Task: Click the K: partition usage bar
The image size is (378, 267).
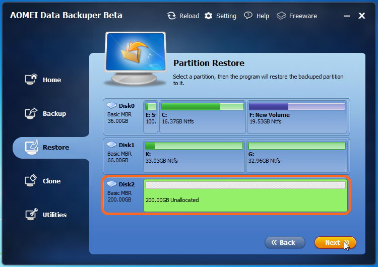Action: pyautogui.click(x=194, y=146)
